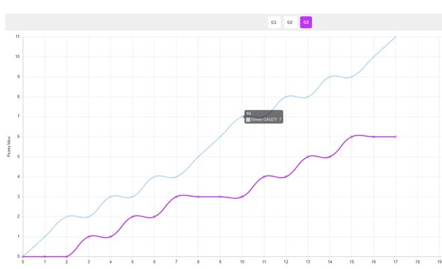Click the blue line endpoint at 11 points
Viewport: 442px width, 269px height.
395,37
